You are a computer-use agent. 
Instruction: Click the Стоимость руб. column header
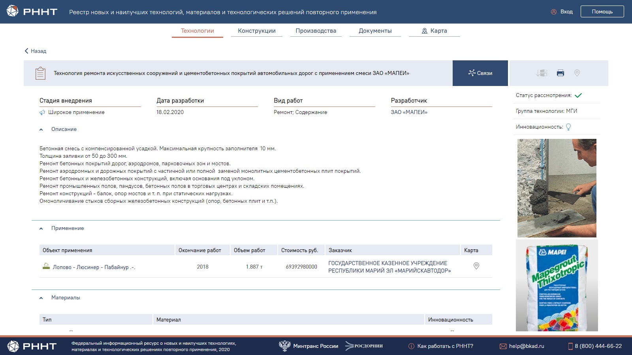coord(301,250)
